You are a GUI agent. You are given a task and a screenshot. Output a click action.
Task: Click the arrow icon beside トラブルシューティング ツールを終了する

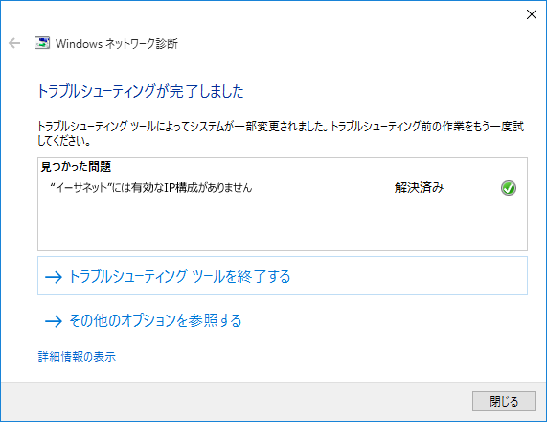[54, 277]
